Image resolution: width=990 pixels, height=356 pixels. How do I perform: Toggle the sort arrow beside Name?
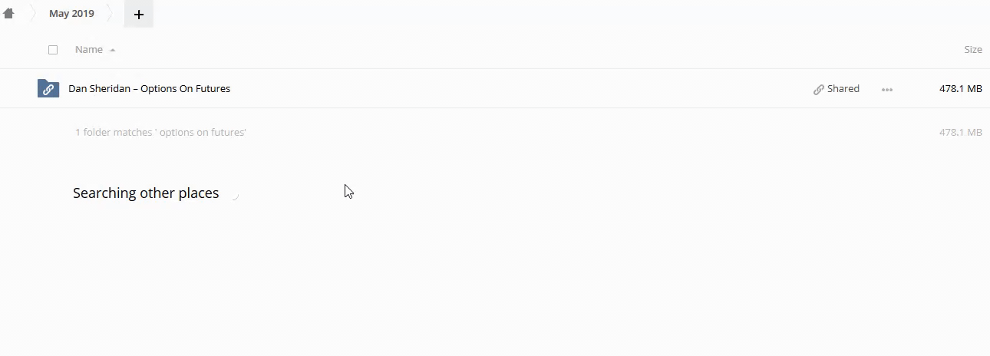[x=113, y=50]
